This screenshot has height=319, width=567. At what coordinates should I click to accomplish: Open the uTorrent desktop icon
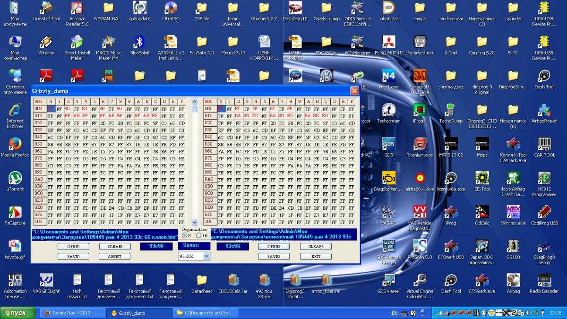(x=15, y=181)
